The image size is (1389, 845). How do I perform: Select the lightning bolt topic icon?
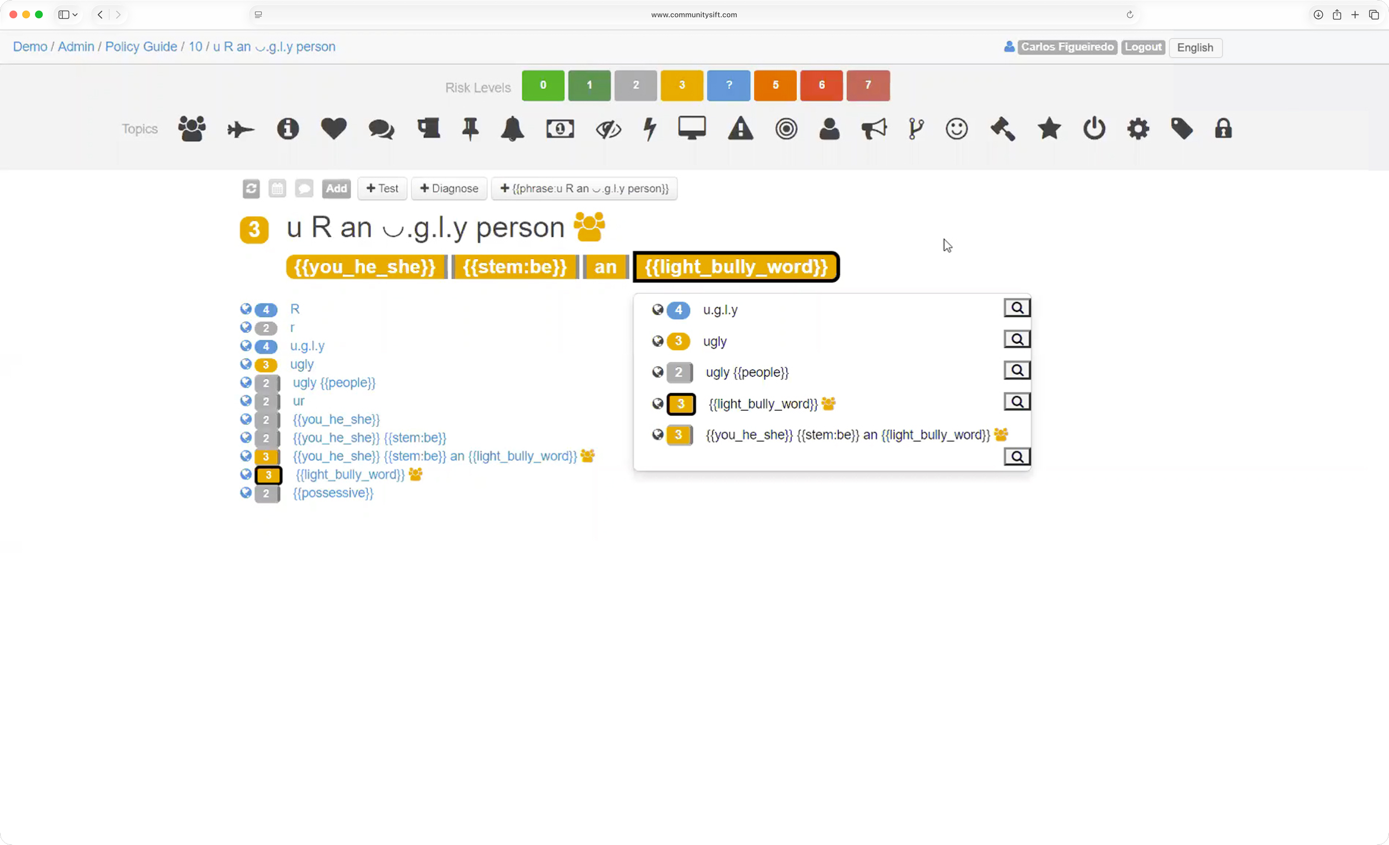click(650, 128)
